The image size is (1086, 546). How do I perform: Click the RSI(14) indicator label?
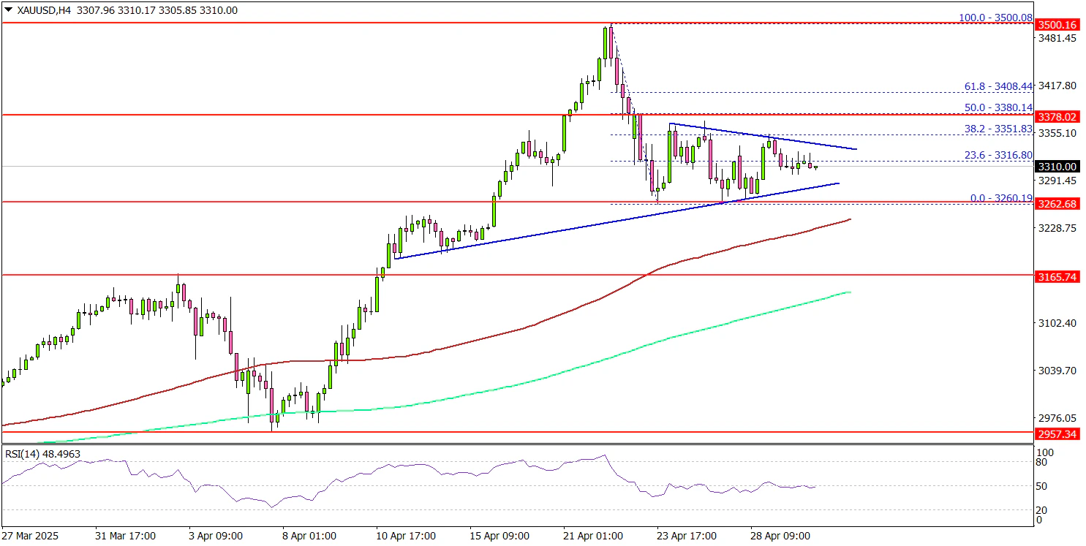click(42, 454)
